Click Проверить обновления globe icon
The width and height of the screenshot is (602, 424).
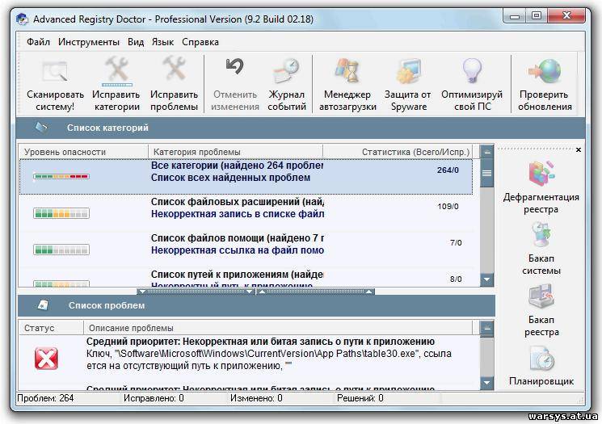[x=545, y=71]
